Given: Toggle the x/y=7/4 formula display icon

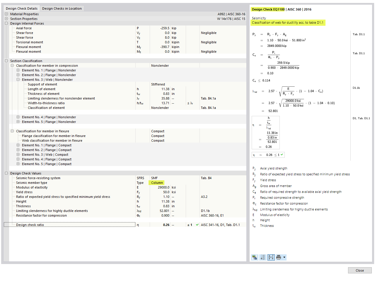Looking at the screenshot, I should [x=271, y=257].
